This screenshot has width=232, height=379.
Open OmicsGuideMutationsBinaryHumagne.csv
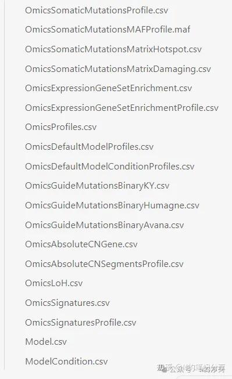[x=112, y=205]
